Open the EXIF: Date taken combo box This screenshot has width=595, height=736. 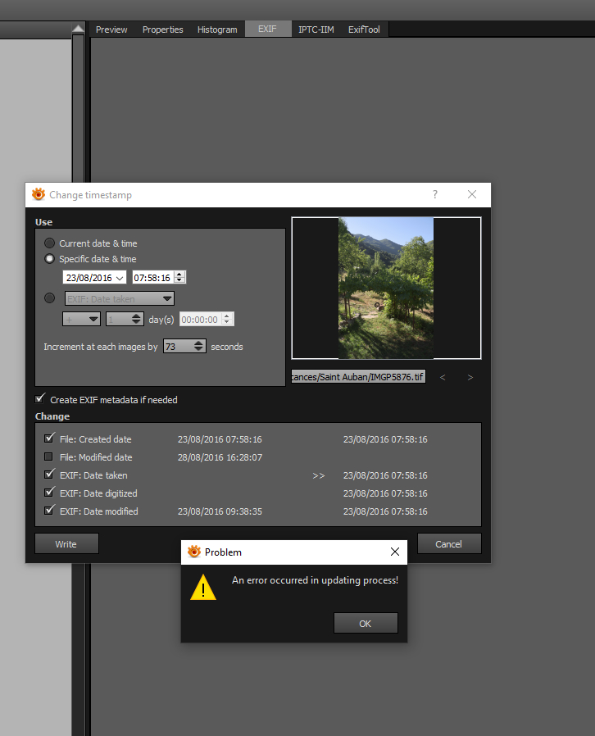point(119,298)
